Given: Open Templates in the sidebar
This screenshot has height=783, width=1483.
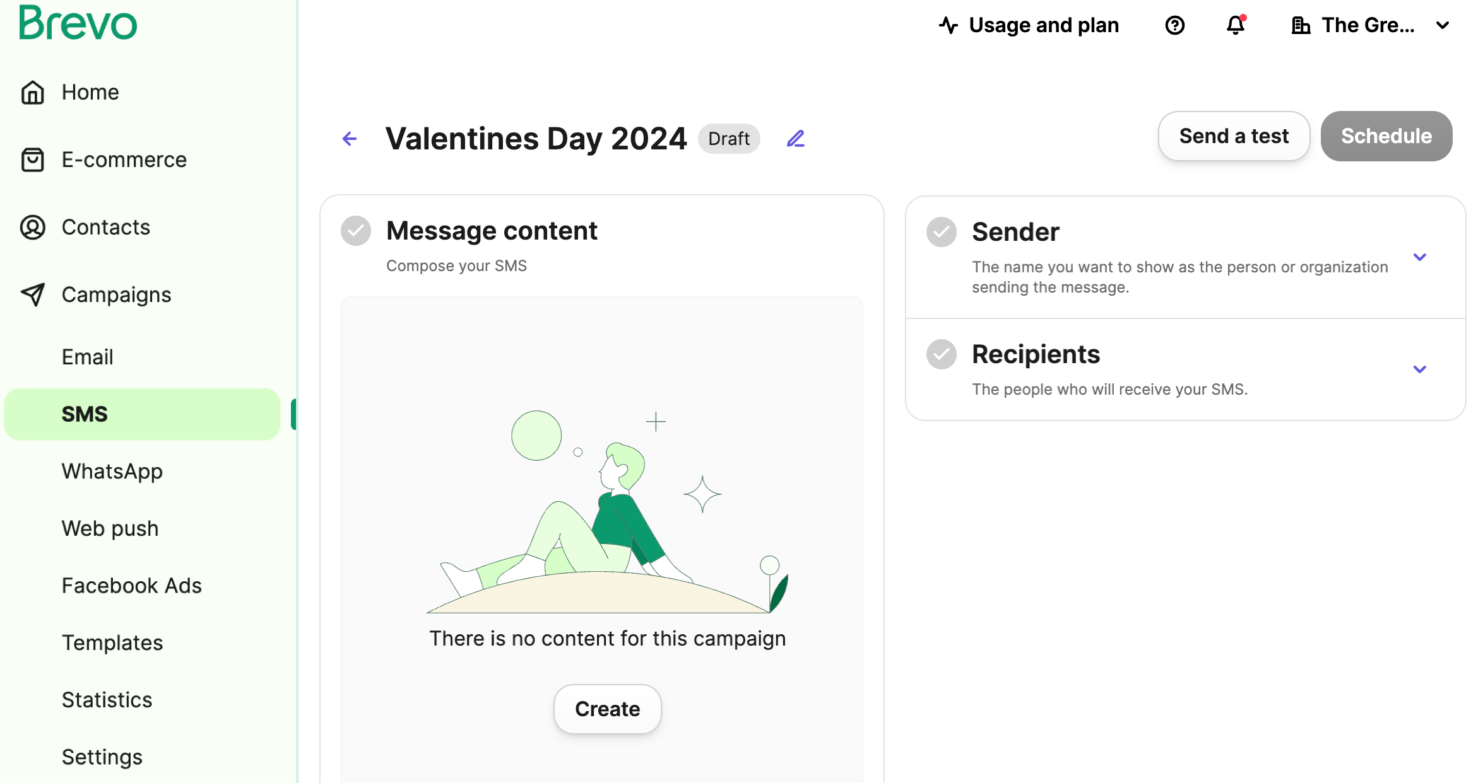Looking at the screenshot, I should pos(112,643).
